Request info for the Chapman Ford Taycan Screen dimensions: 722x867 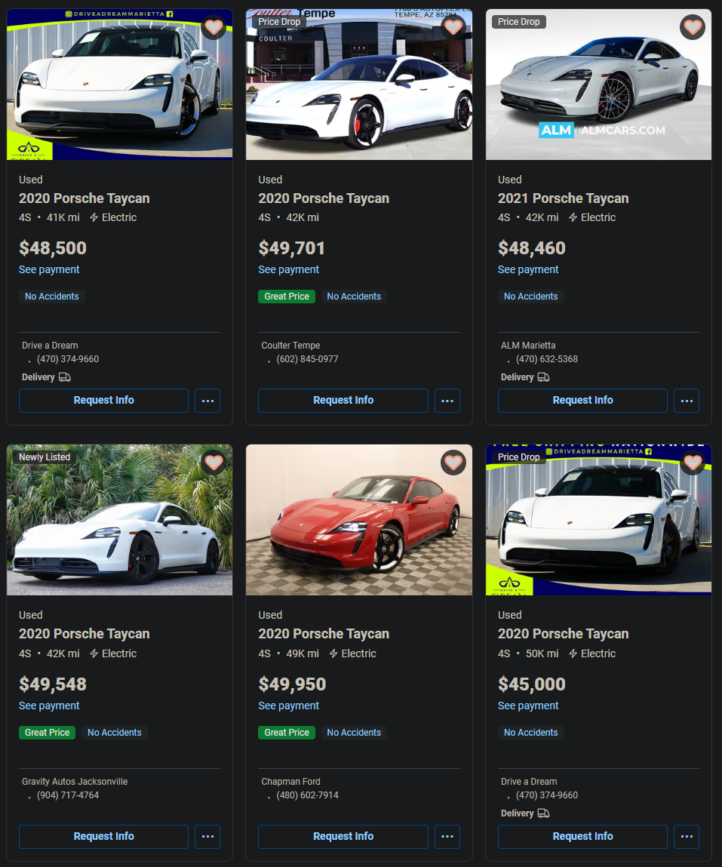(343, 837)
